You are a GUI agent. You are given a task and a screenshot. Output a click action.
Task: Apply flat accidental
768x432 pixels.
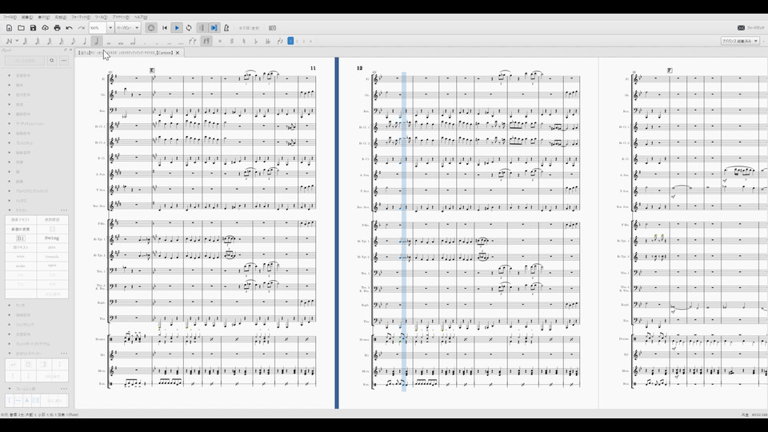(256, 41)
